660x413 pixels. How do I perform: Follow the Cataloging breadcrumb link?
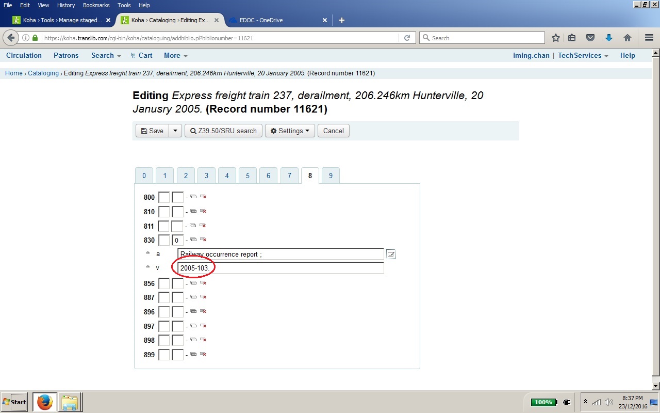(43, 73)
